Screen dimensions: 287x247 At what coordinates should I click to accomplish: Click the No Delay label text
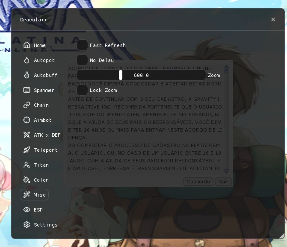[102, 60]
